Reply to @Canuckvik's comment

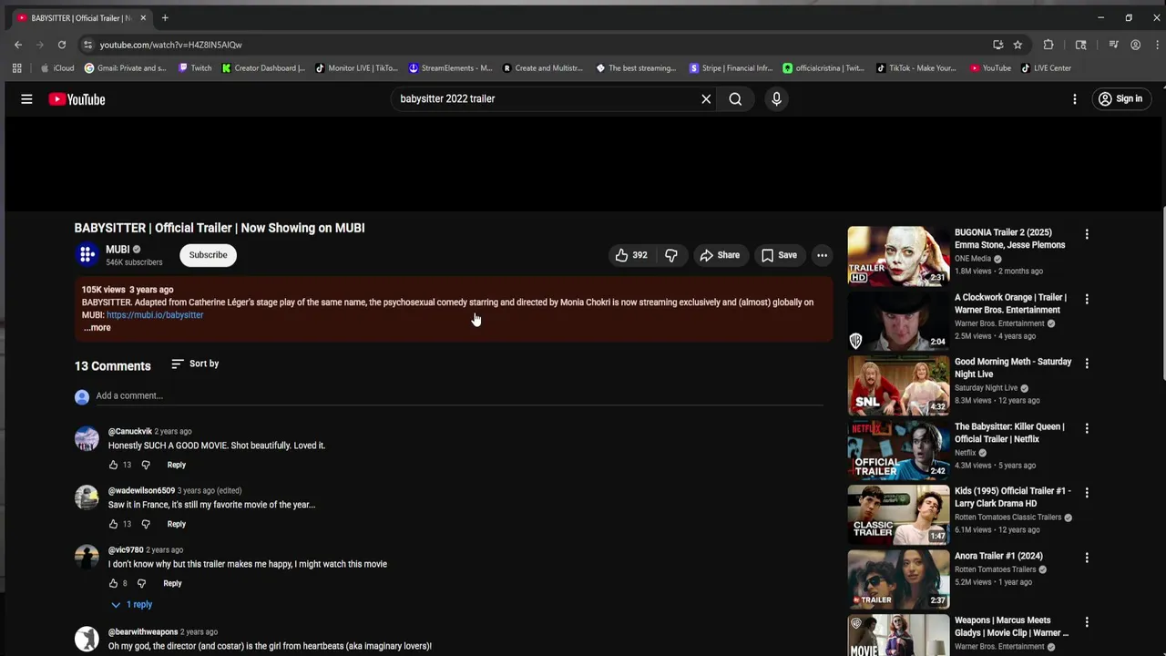(x=176, y=465)
